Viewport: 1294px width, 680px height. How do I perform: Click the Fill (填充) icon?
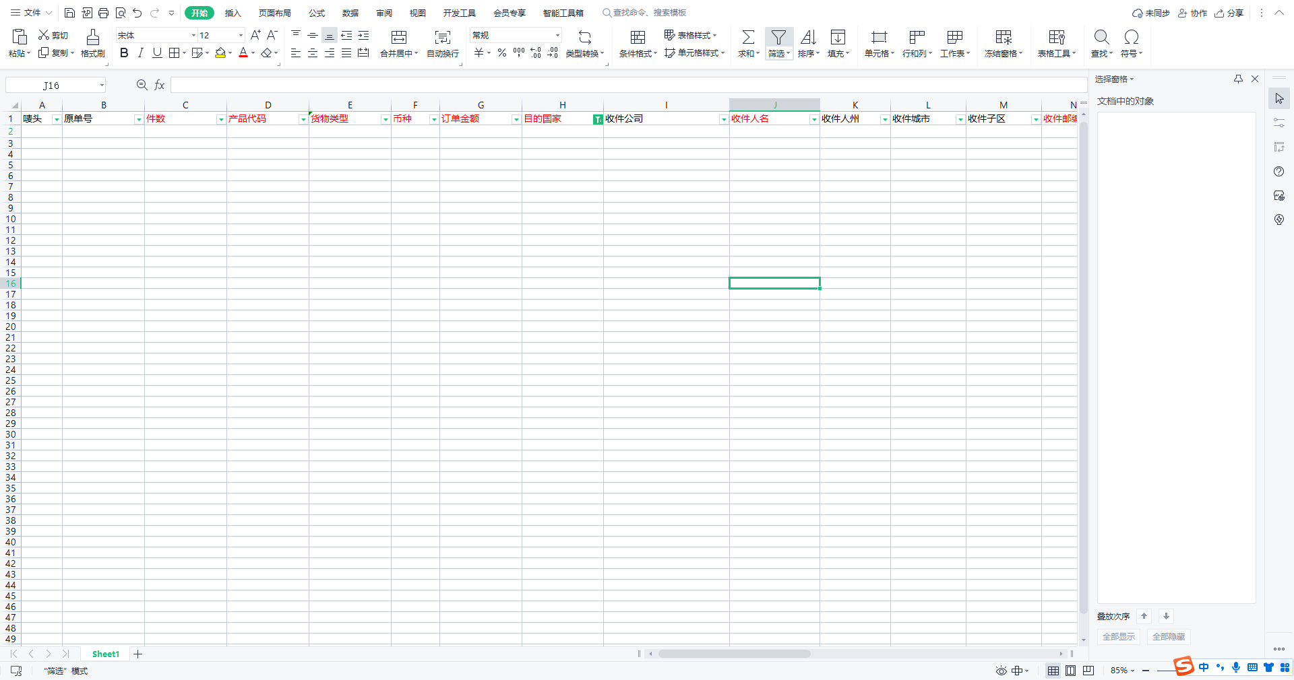pos(838,37)
